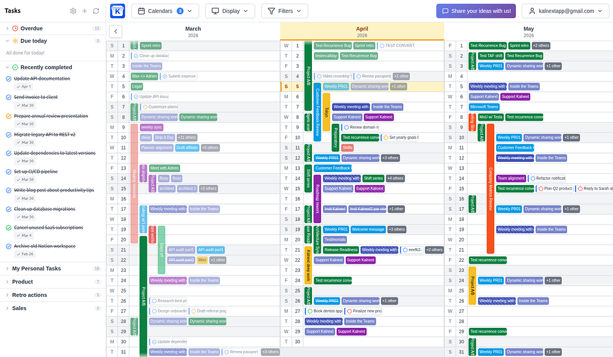Expand the My Personal Tasks list

tap(7, 268)
